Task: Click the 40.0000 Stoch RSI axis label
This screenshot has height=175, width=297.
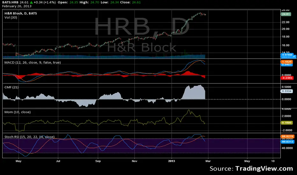Action: click(x=287, y=148)
